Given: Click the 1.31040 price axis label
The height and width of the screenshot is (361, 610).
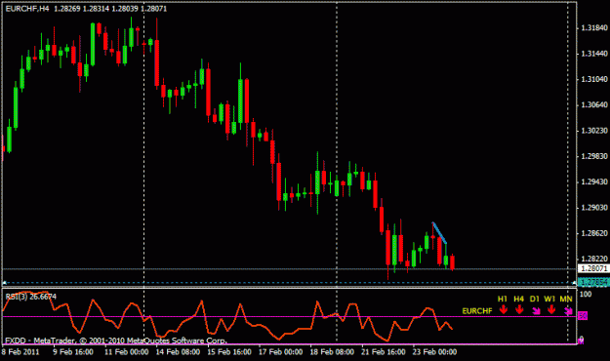Looking at the screenshot, I should (594, 79).
